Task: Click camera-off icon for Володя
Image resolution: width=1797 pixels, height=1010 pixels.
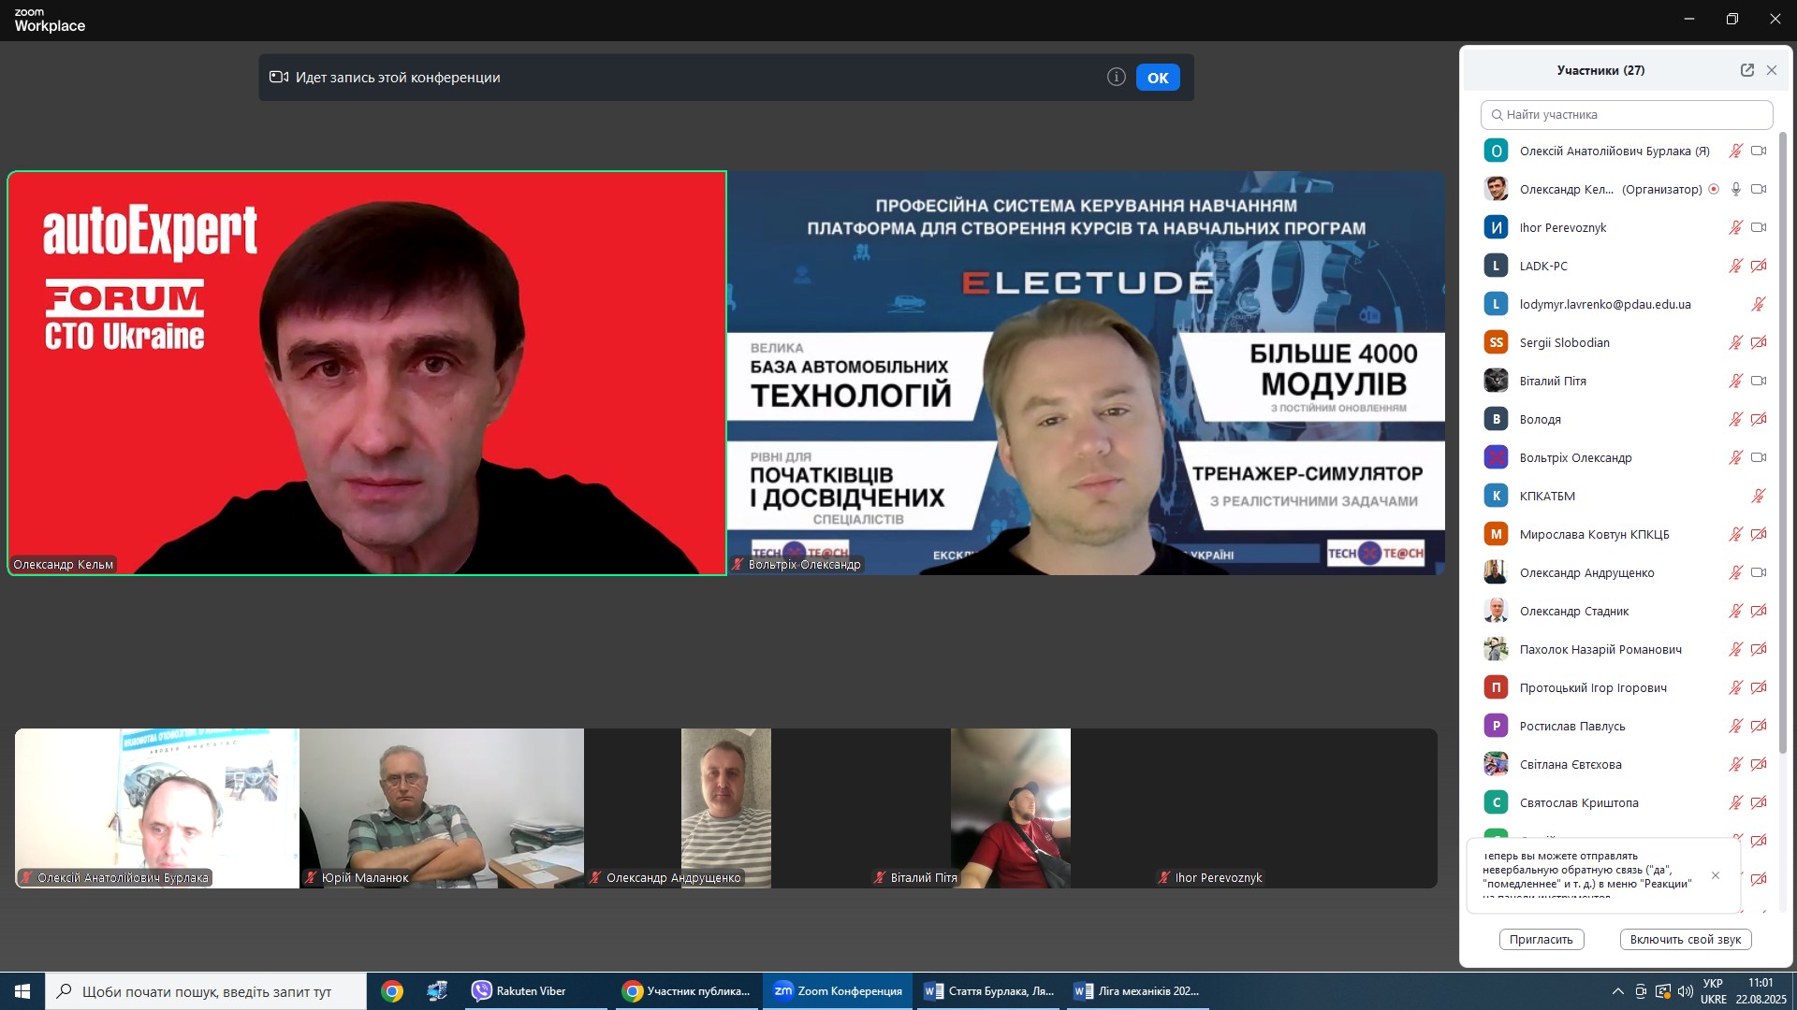Action: pos(1759,419)
